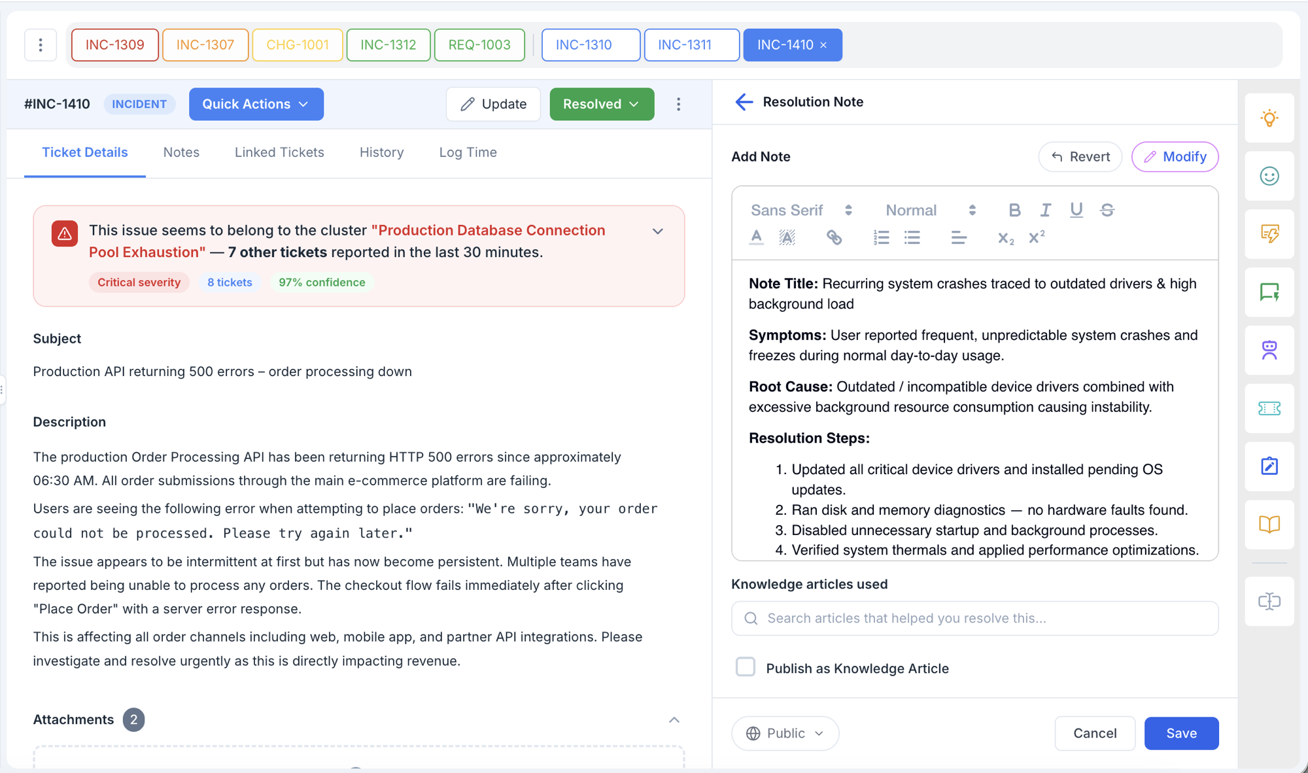Click the Update button
Screen dimensions: 1308x773
point(493,104)
